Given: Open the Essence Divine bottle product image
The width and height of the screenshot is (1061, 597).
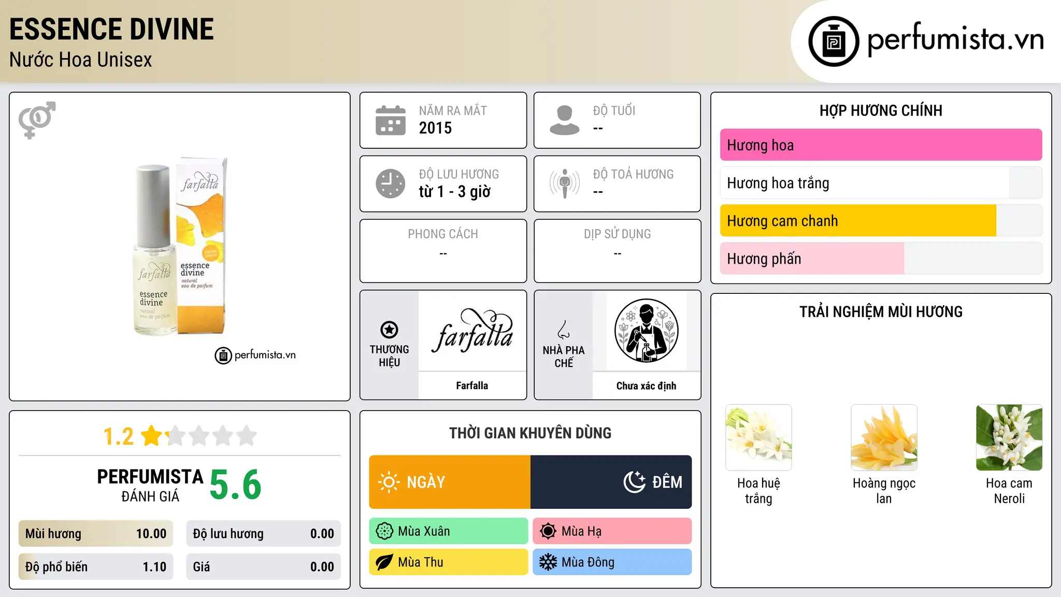Looking at the screenshot, I should click(180, 246).
